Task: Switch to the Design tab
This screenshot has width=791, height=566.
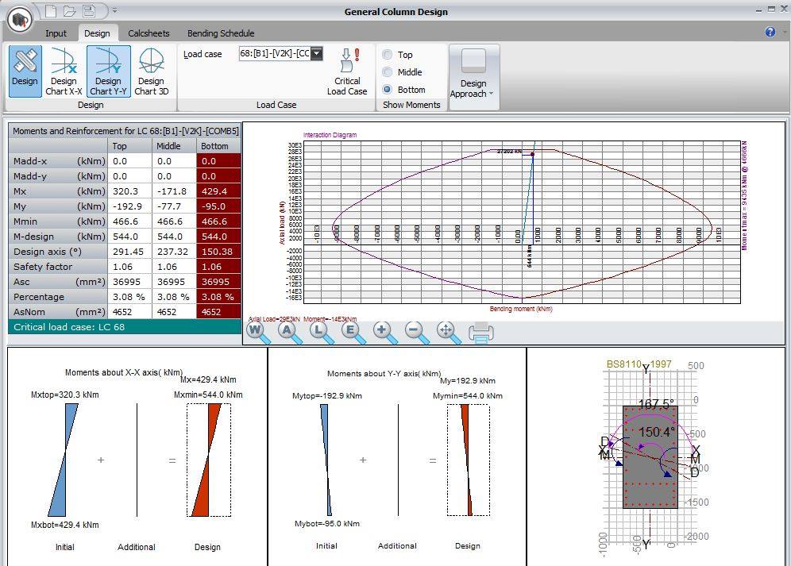Action: (x=97, y=33)
